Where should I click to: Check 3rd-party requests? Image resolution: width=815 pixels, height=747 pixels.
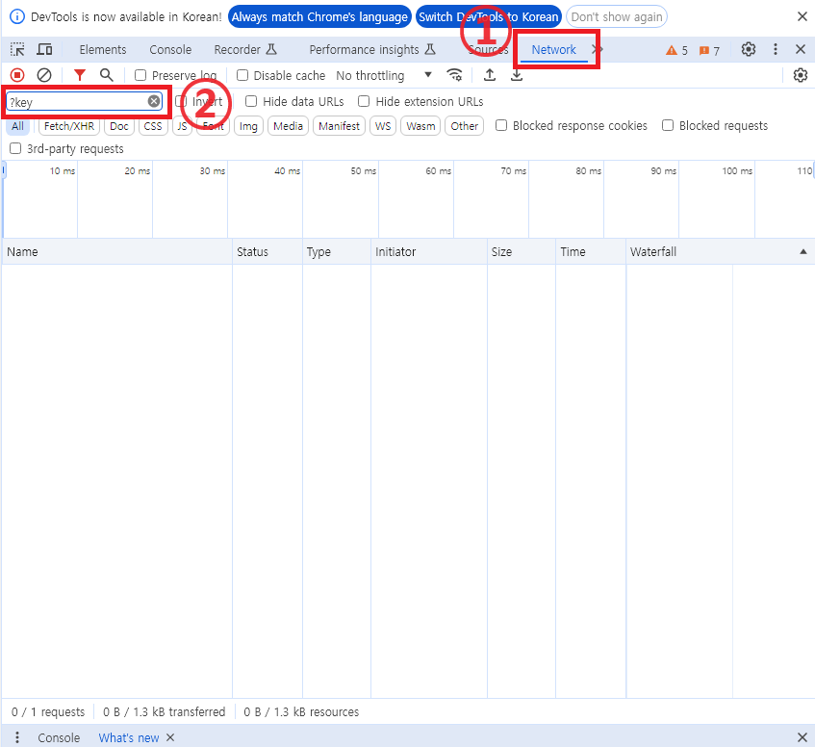(x=15, y=148)
